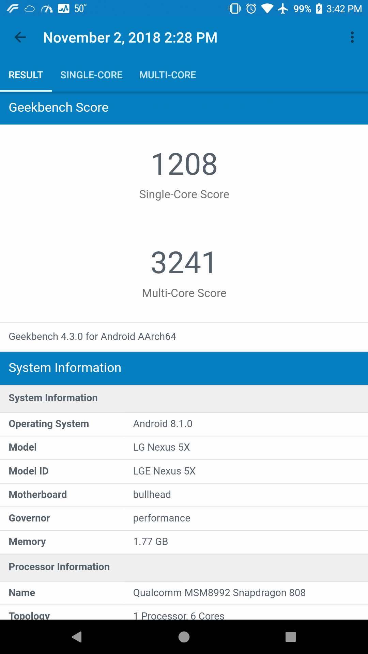Switch to the SINGLE-CORE tab
This screenshot has height=654, width=368.
pyautogui.click(x=91, y=75)
